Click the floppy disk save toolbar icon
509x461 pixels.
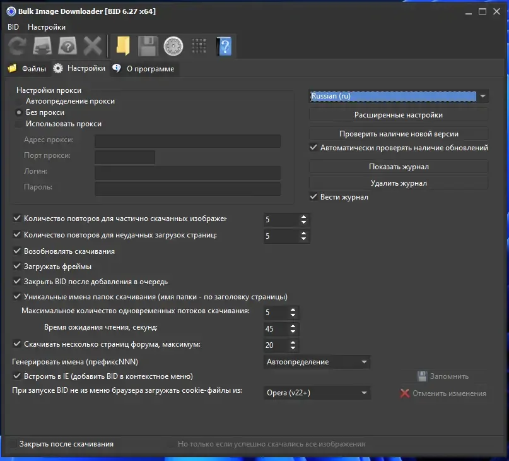pos(148,46)
